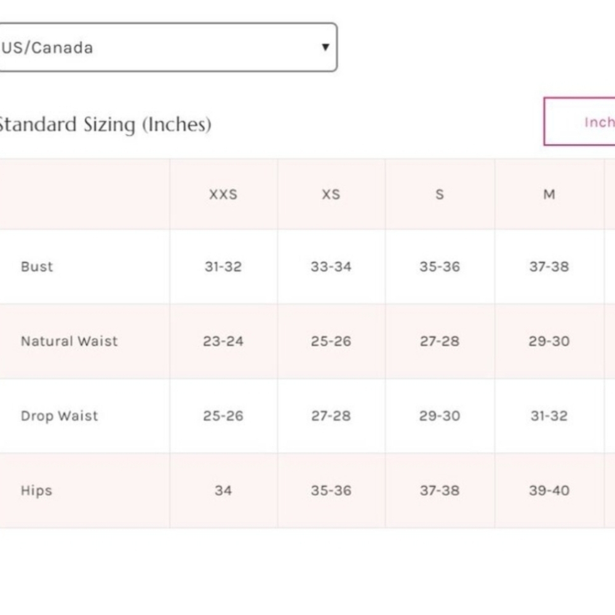Open the US/Canada region dropdown

click(167, 47)
